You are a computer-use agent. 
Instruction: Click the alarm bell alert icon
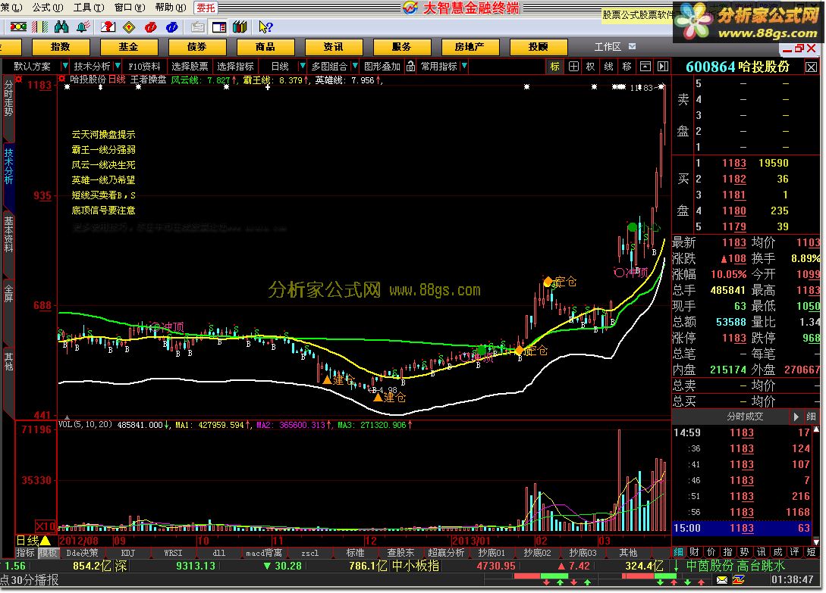[x=83, y=27]
